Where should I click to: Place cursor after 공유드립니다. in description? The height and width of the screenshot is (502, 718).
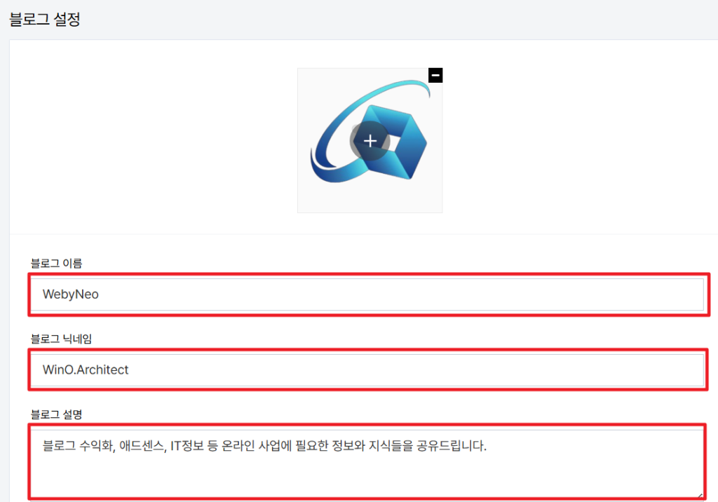487,446
